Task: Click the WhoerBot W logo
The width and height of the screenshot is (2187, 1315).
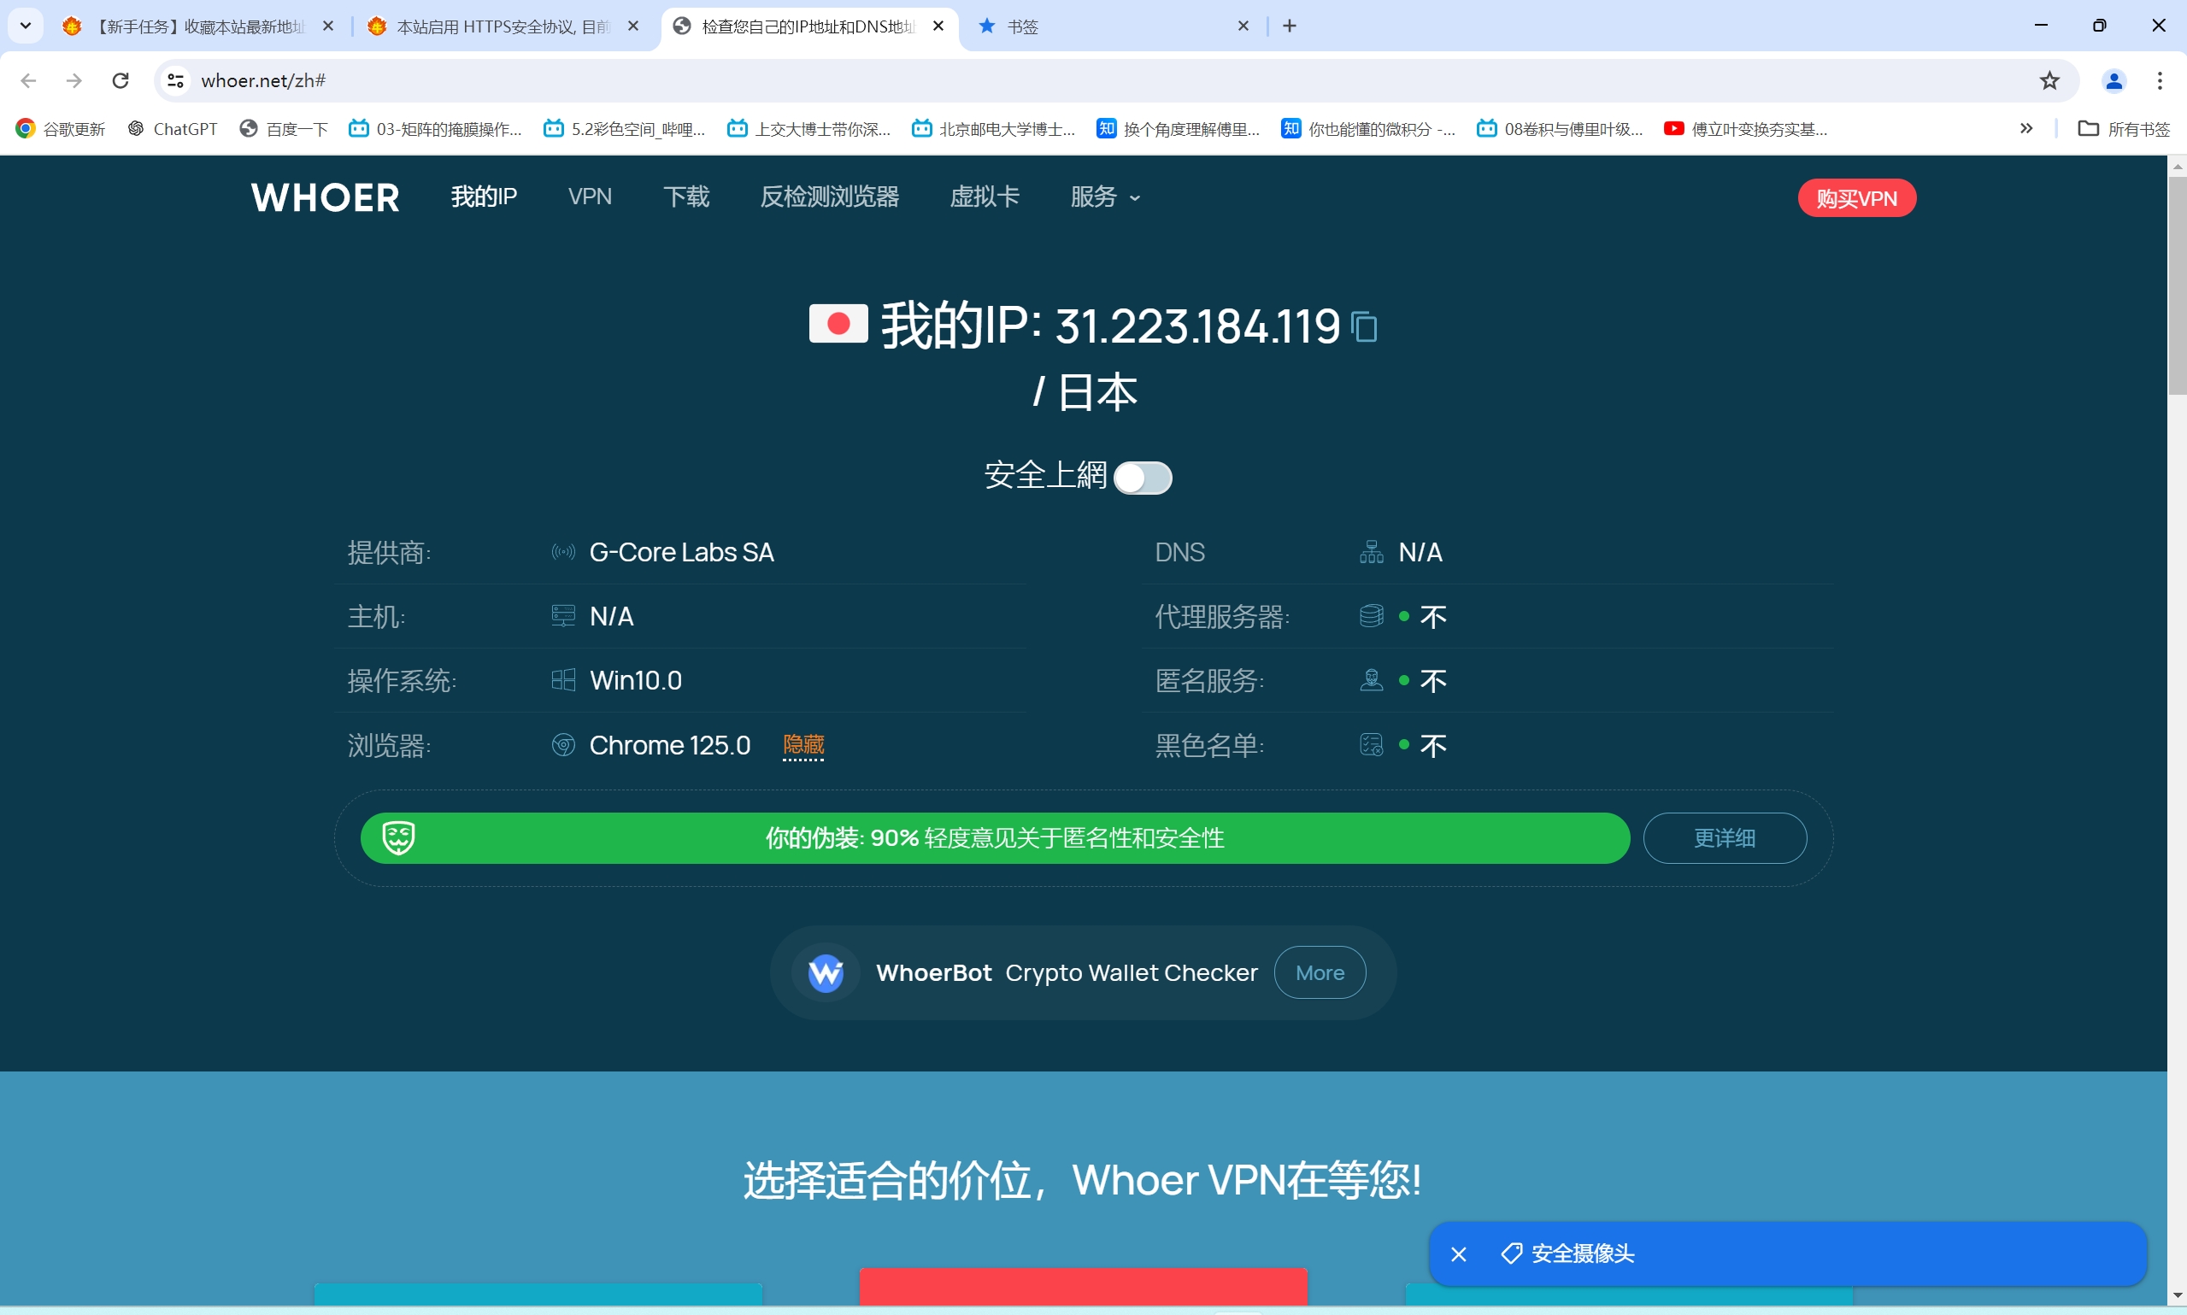Action: pyautogui.click(x=825, y=972)
